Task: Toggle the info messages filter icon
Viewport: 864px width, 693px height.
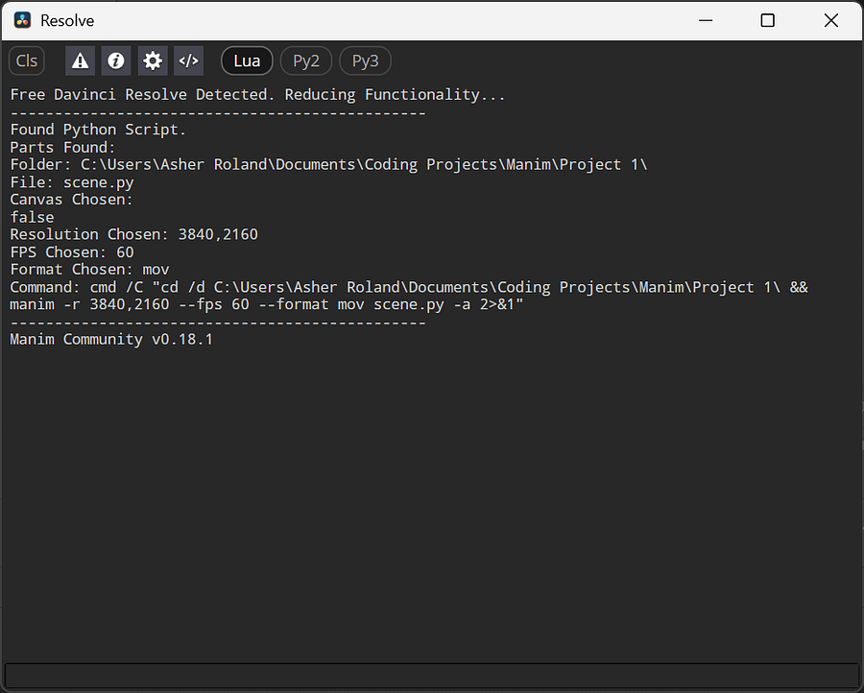Action: click(116, 60)
